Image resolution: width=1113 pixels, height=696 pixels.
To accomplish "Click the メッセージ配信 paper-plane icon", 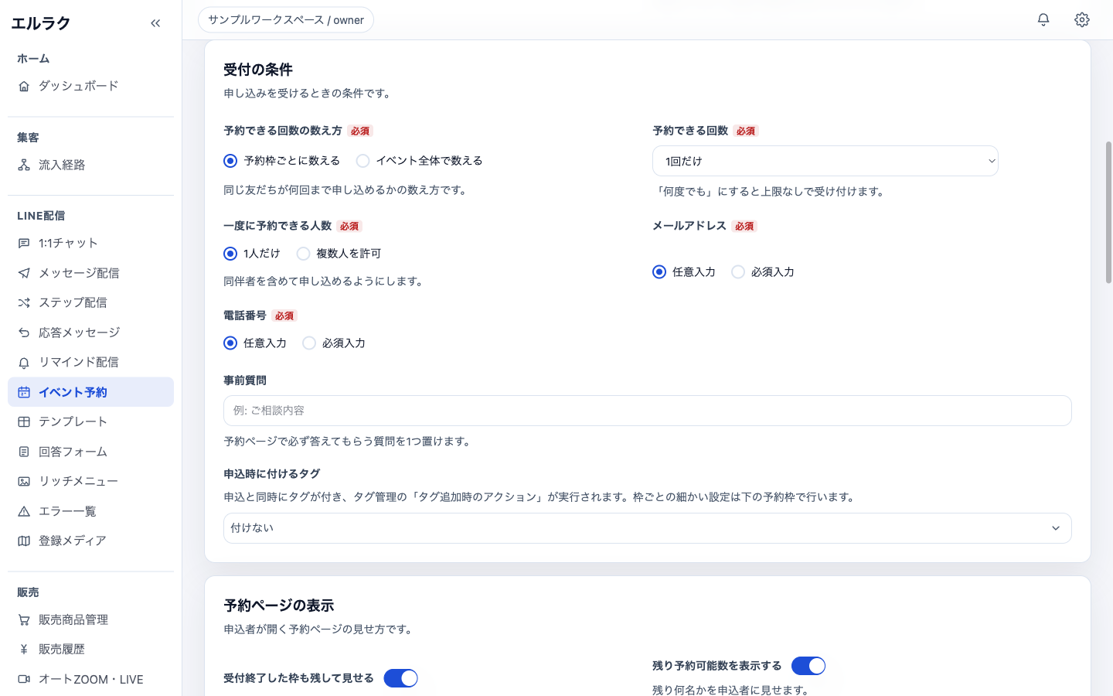I will (x=24, y=273).
